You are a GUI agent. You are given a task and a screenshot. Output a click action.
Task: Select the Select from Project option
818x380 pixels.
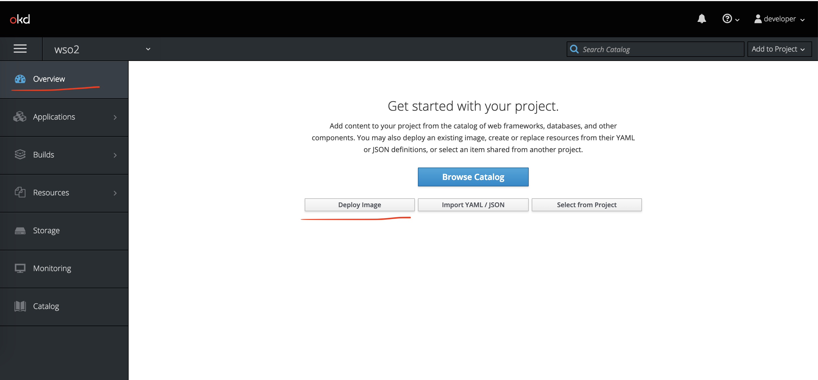point(586,204)
